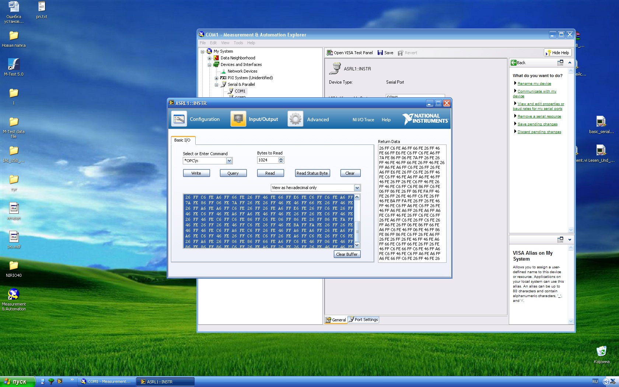Click Open VISA Test Panel icon
The height and width of the screenshot is (387, 619).
[330, 53]
